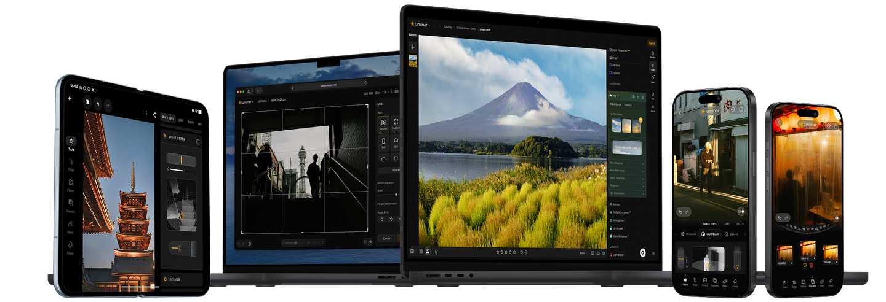This screenshot has height=302, width=886.
Task: Tap the share icon on the left phone
Action: point(742,109)
